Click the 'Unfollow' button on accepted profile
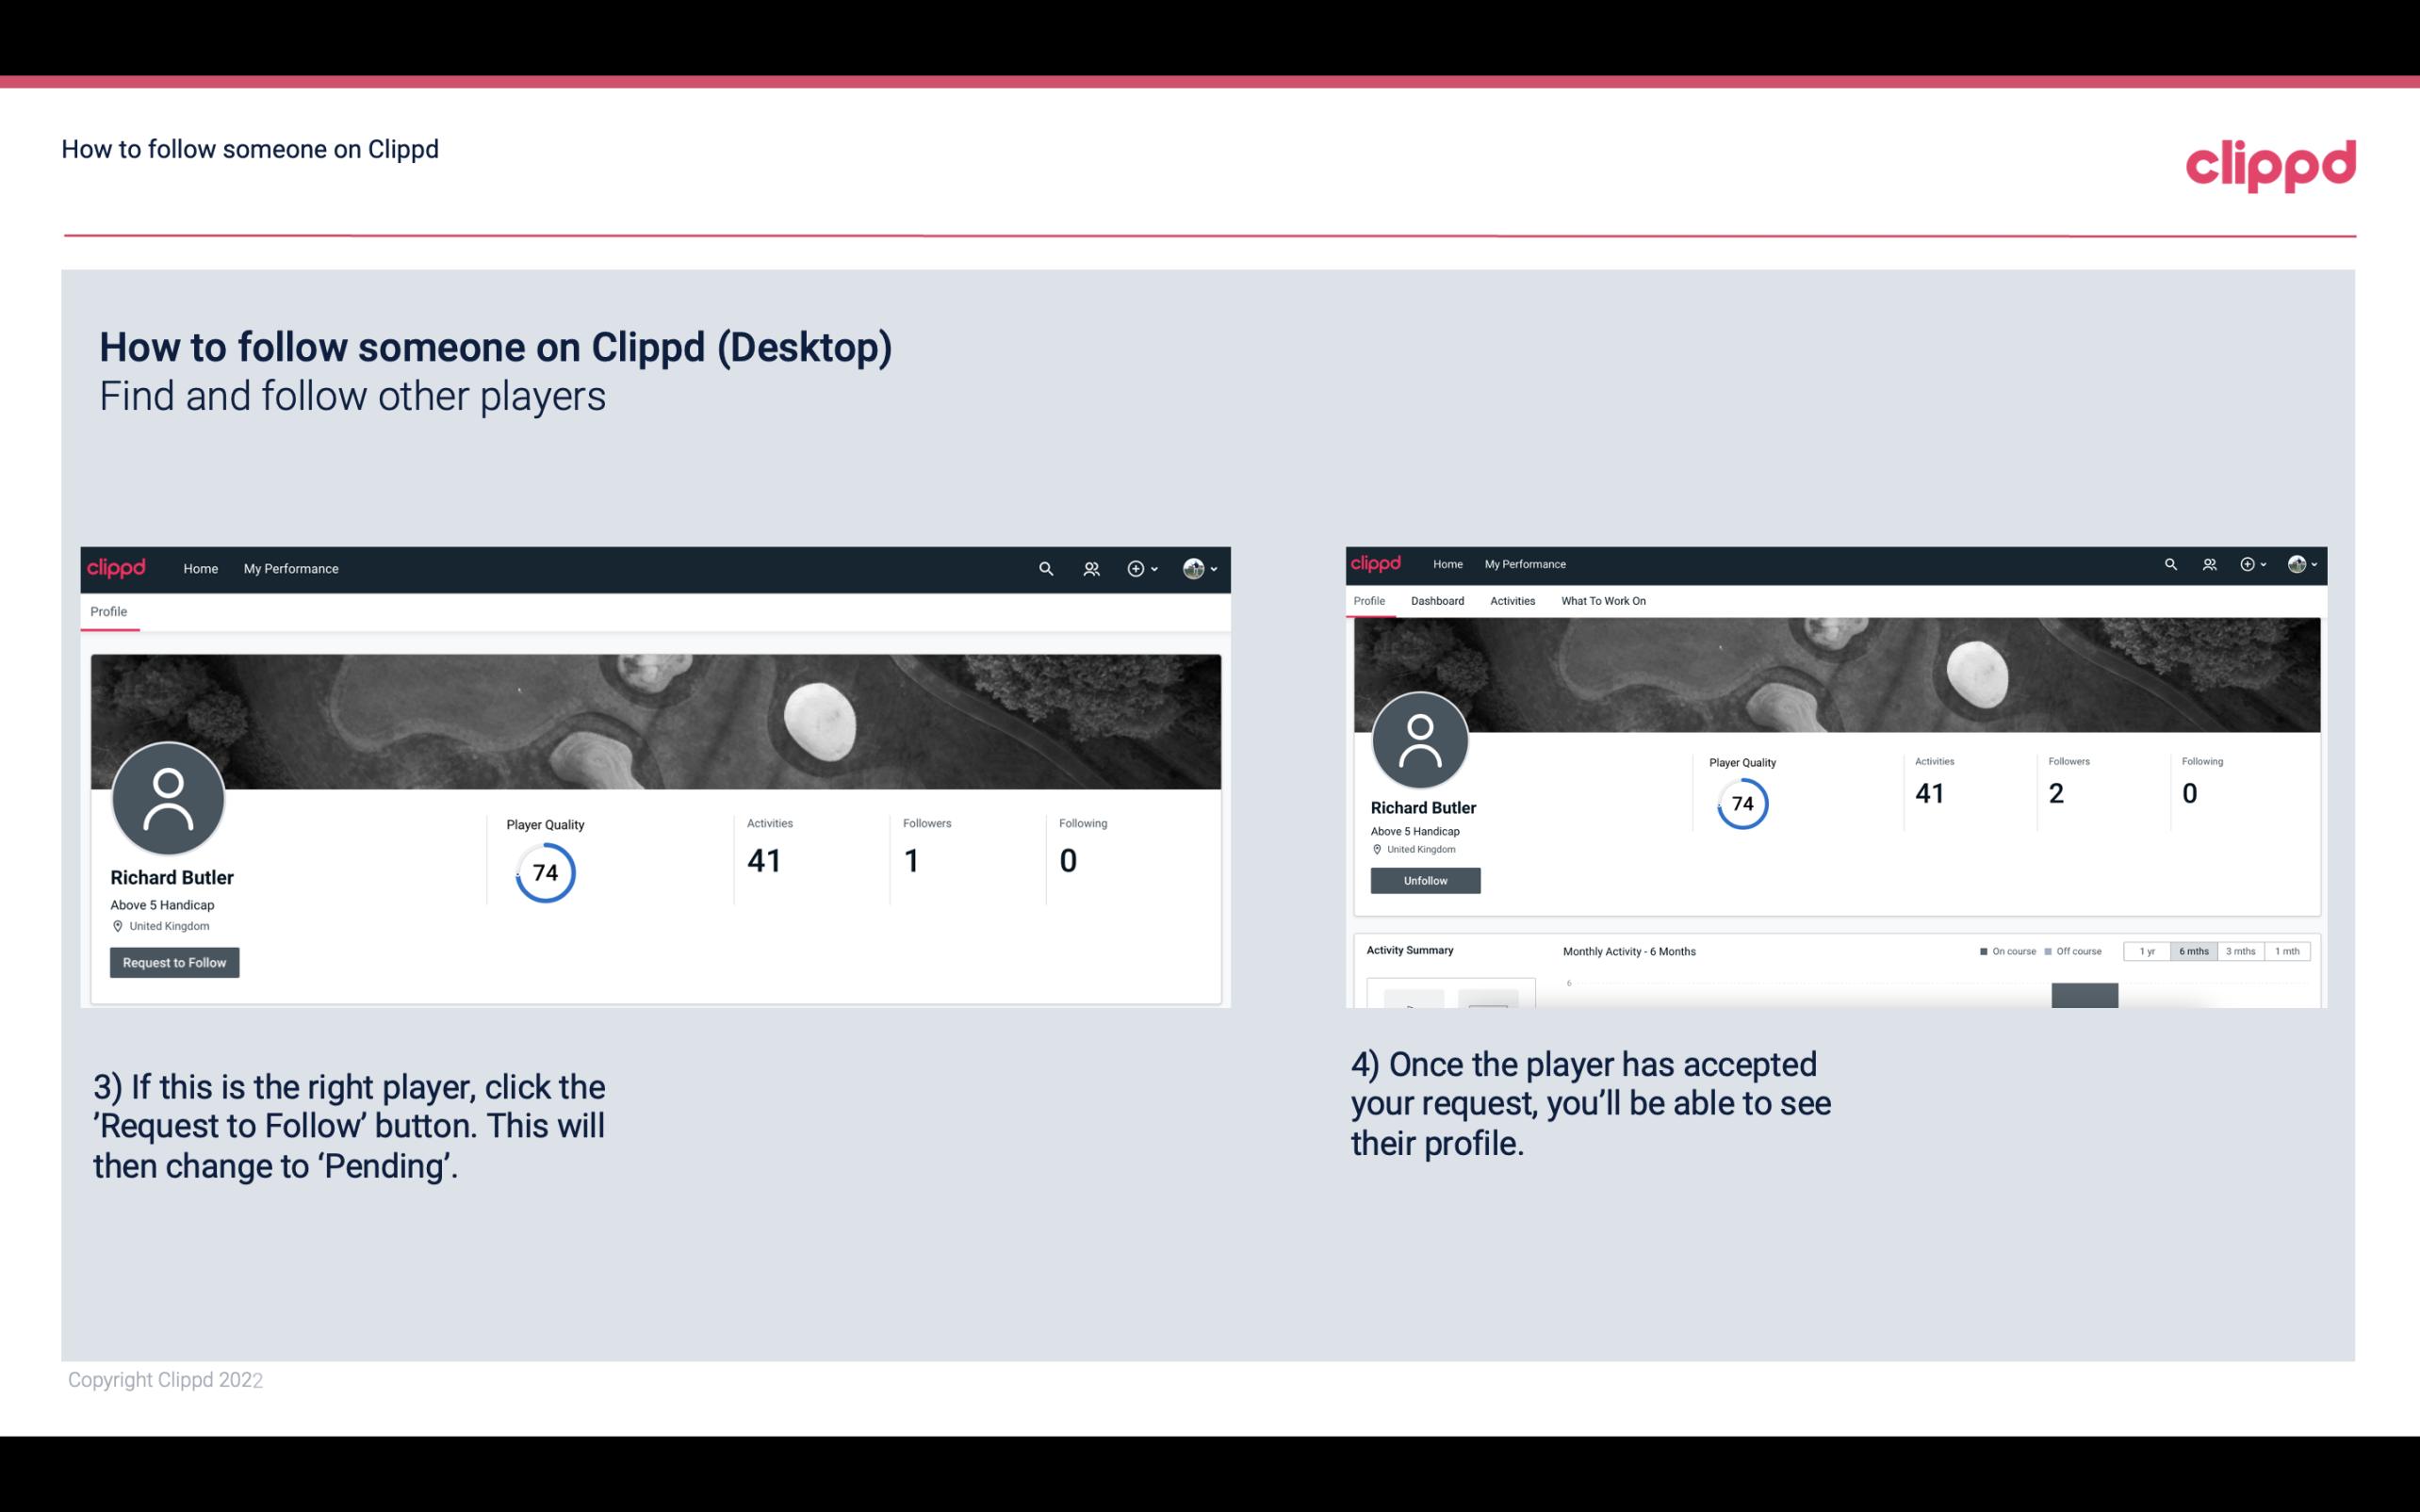Screen dimensions: 2420x1512 1423,880
